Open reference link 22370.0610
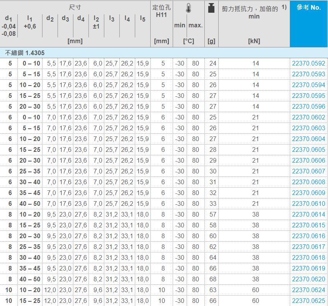328x306 pixels. pos(308,203)
